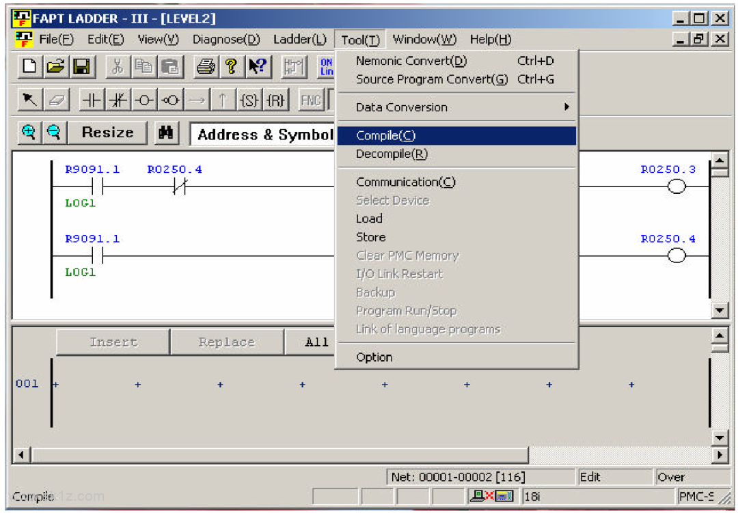Image resolution: width=738 pixels, height=513 pixels.
Task: Click the Over indicator in the status bar
Action: pos(692,477)
